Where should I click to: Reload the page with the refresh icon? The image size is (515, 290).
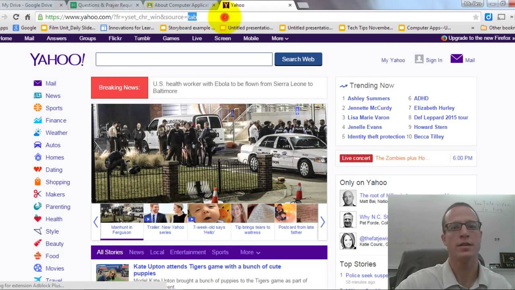(16, 17)
